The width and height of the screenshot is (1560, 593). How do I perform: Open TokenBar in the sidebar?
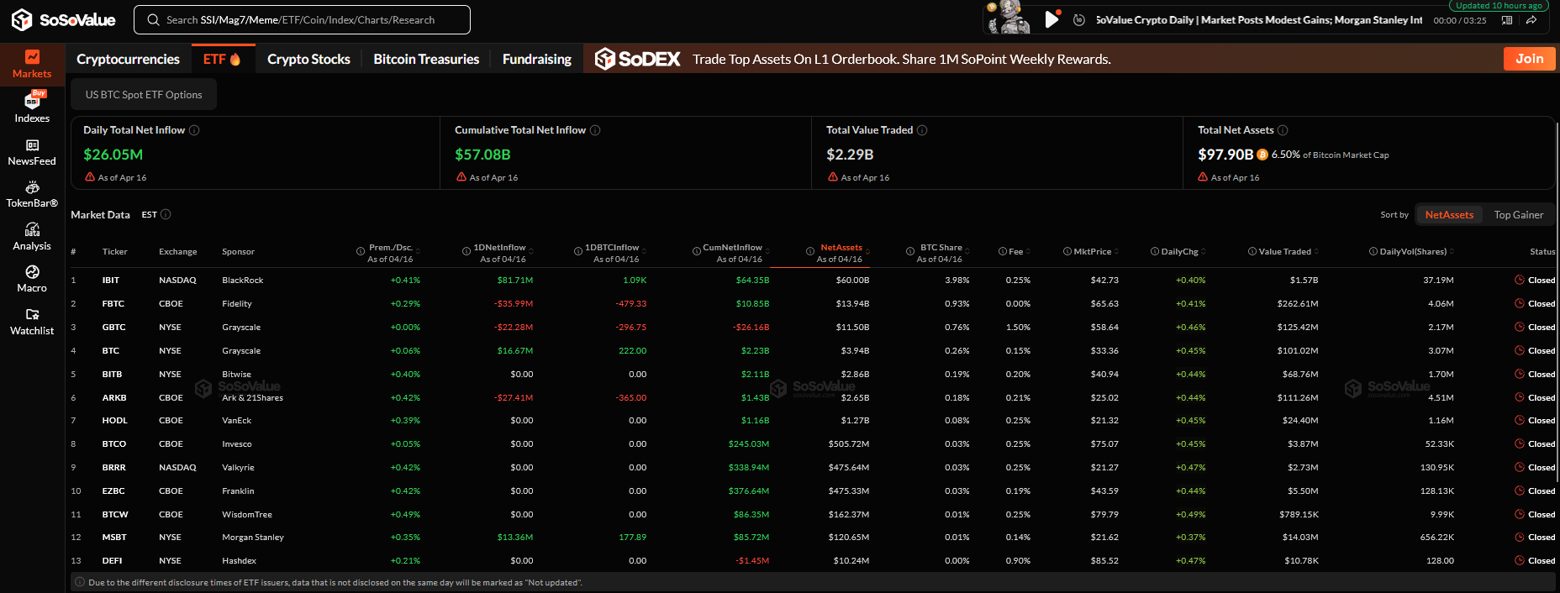point(32,194)
